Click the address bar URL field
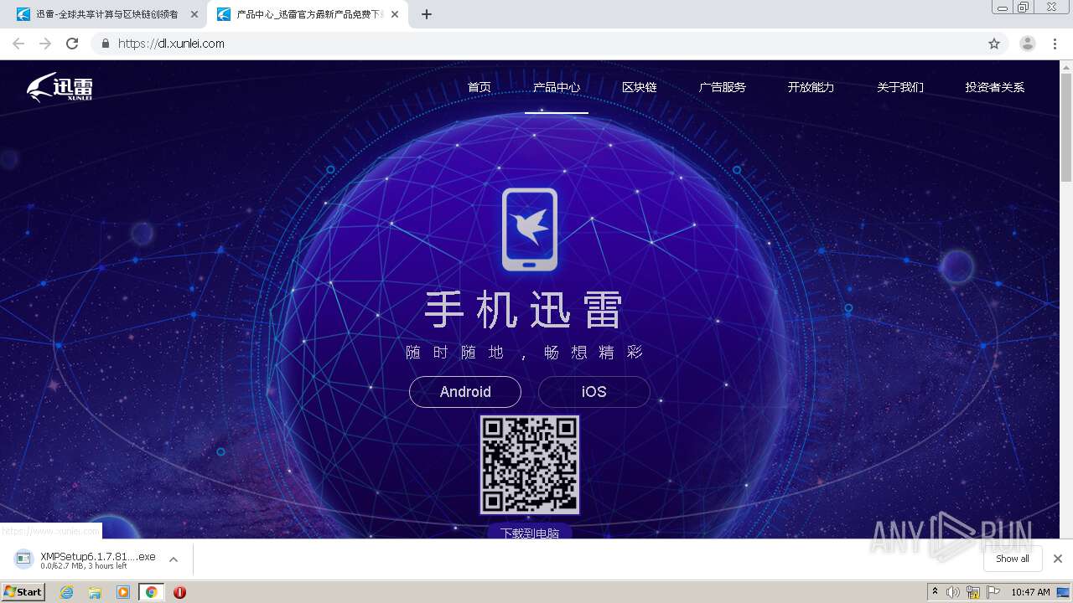Screen dimensions: 1073x603 tap(536, 44)
